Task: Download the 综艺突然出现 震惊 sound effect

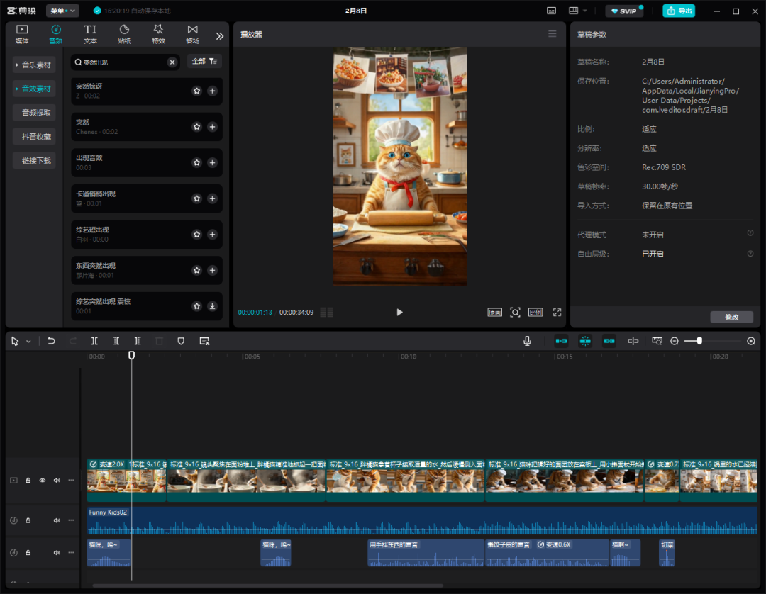Action: tap(212, 306)
